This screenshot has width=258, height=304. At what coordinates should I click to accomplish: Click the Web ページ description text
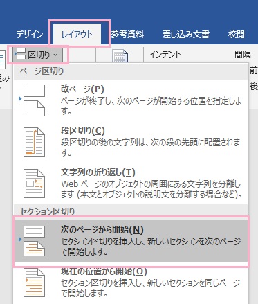[x=151, y=189]
